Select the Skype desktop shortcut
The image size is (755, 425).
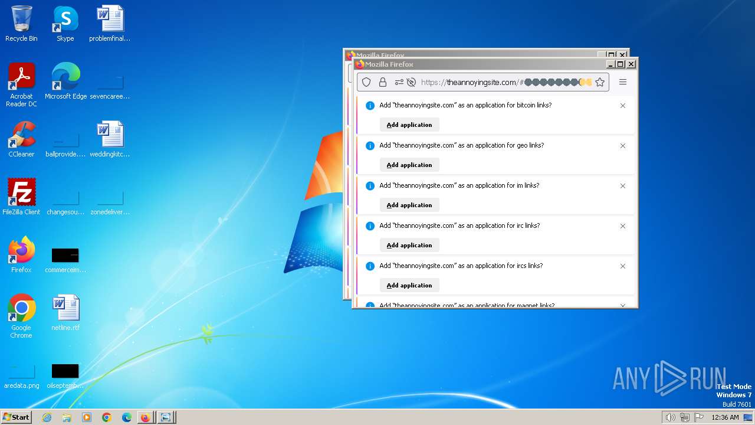click(x=65, y=24)
